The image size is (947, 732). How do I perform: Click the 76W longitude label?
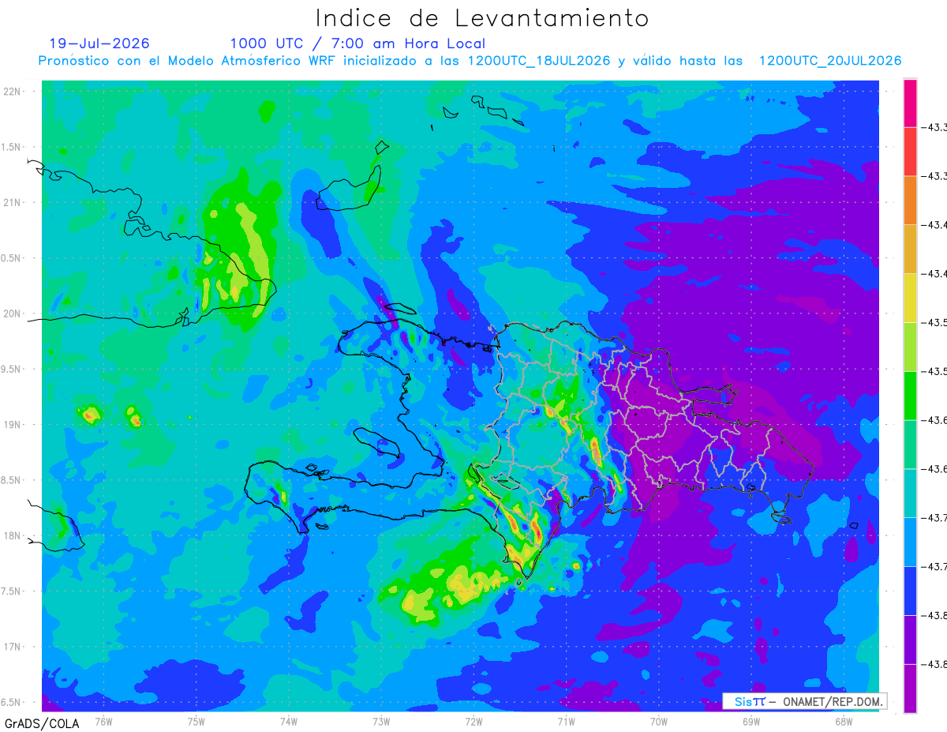(x=103, y=721)
